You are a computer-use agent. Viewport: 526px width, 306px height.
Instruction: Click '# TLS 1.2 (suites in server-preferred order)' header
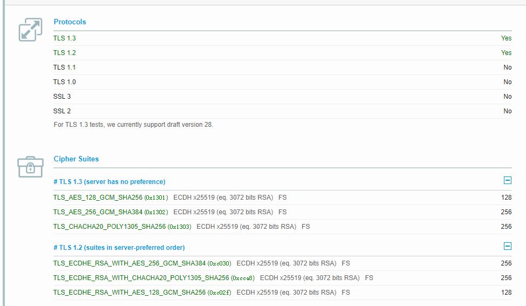[x=119, y=248]
